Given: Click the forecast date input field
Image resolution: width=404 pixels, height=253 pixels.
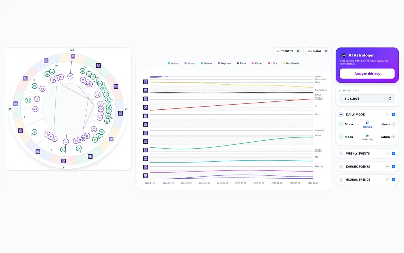Looking at the screenshot, I should tap(367, 99).
